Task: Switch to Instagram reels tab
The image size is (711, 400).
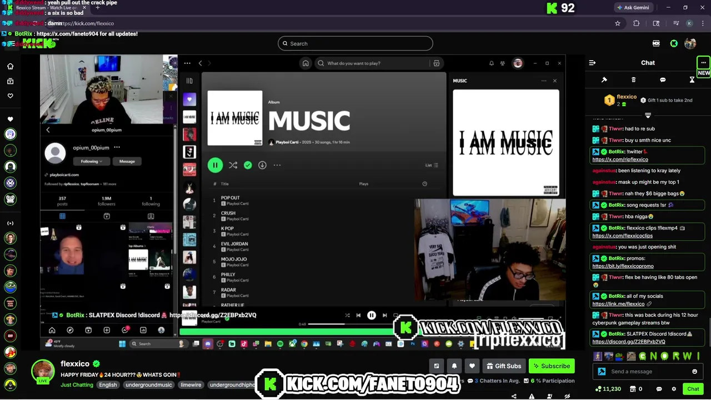Action: point(107,216)
